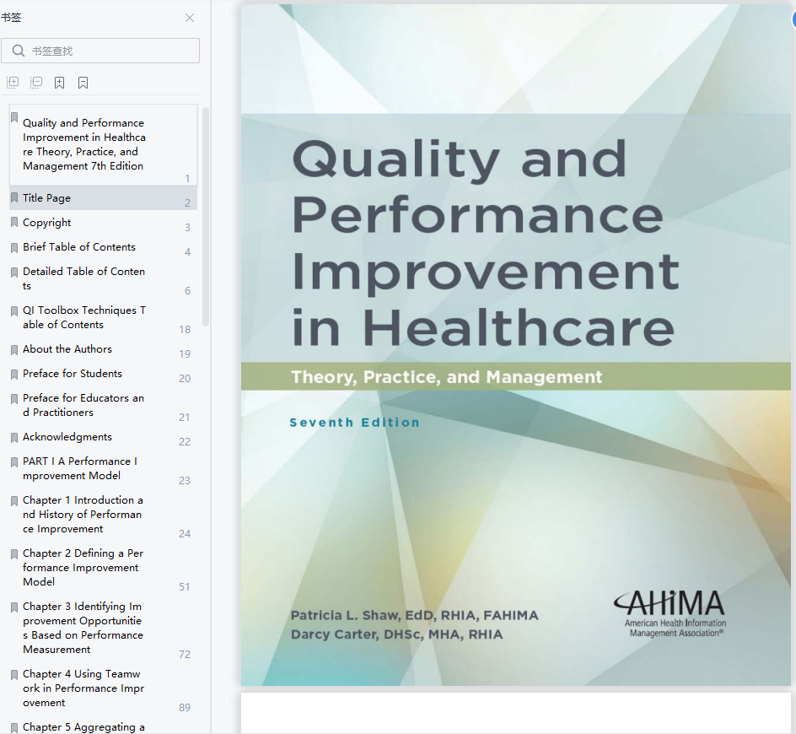Image resolution: width=796 pixels, height=734 pixels.
Task: Click the remove bookmark icon
Action: pos(83,83)
